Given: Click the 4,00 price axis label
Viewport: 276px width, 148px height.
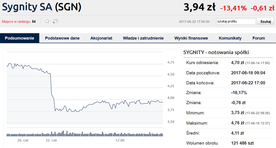Looking at the screenshot, I should tap(171, 98).
